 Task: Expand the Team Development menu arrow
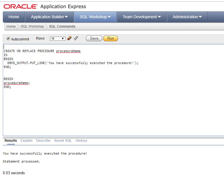[x=160, y=17]
